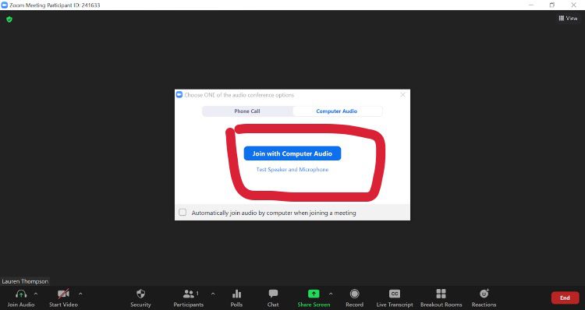This screenshot has height=310, width=585.
Task: Open the Participants panel icon
Action: click(189, 294)
